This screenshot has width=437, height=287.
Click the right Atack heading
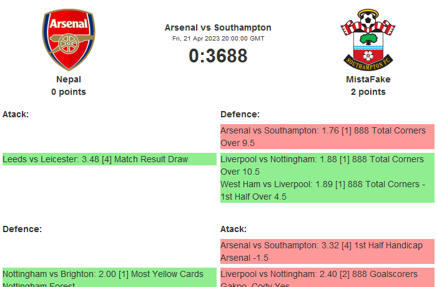click(233, 229)
